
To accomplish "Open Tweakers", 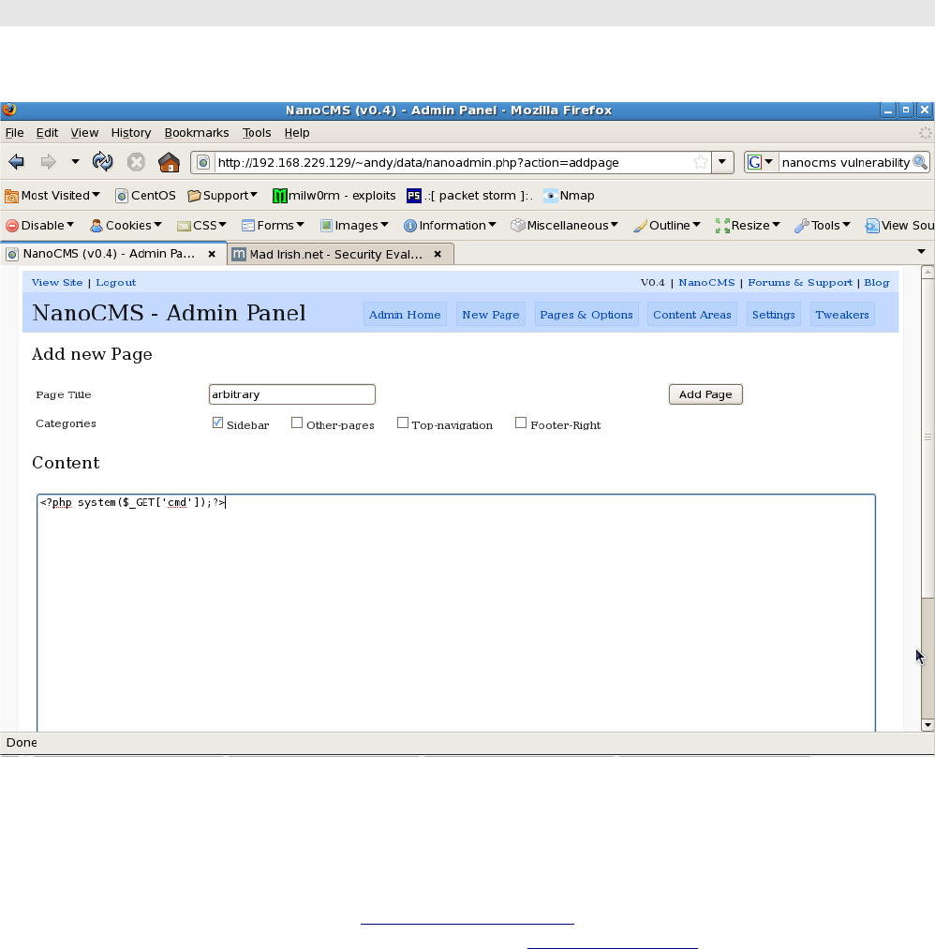I will pos(842,314).
